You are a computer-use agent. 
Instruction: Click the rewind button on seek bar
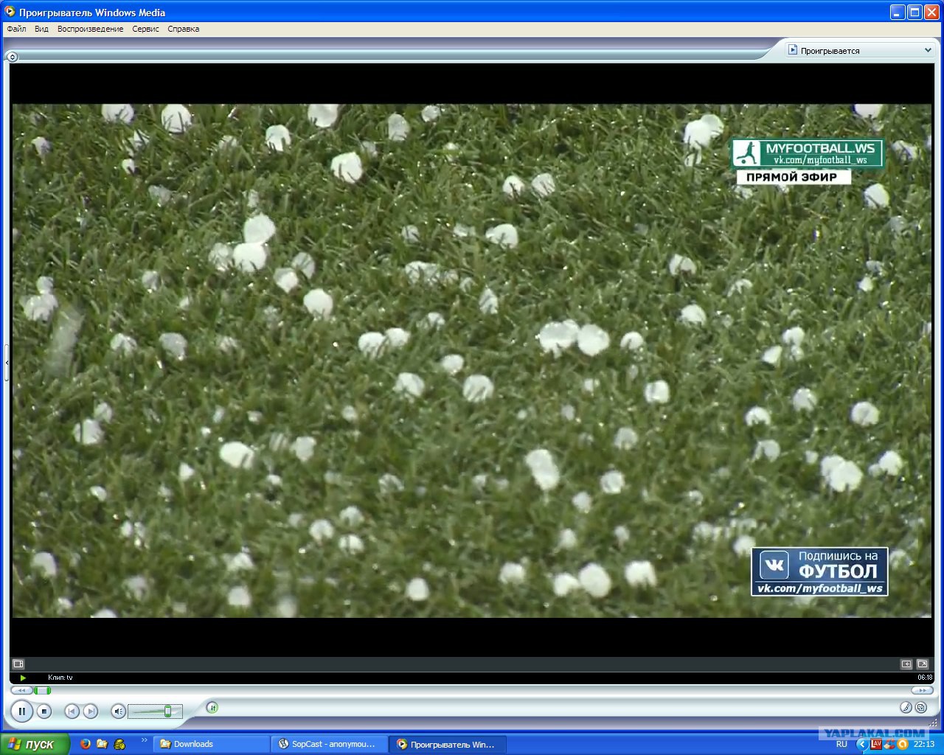[21, 690]
